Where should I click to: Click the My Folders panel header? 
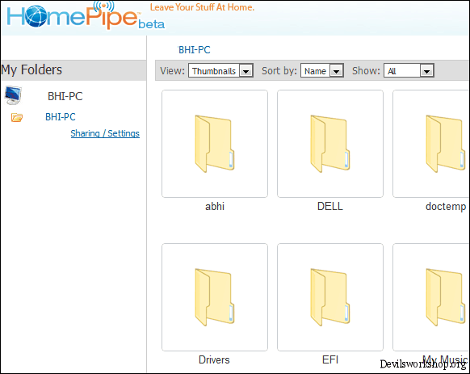pos(73,70)
